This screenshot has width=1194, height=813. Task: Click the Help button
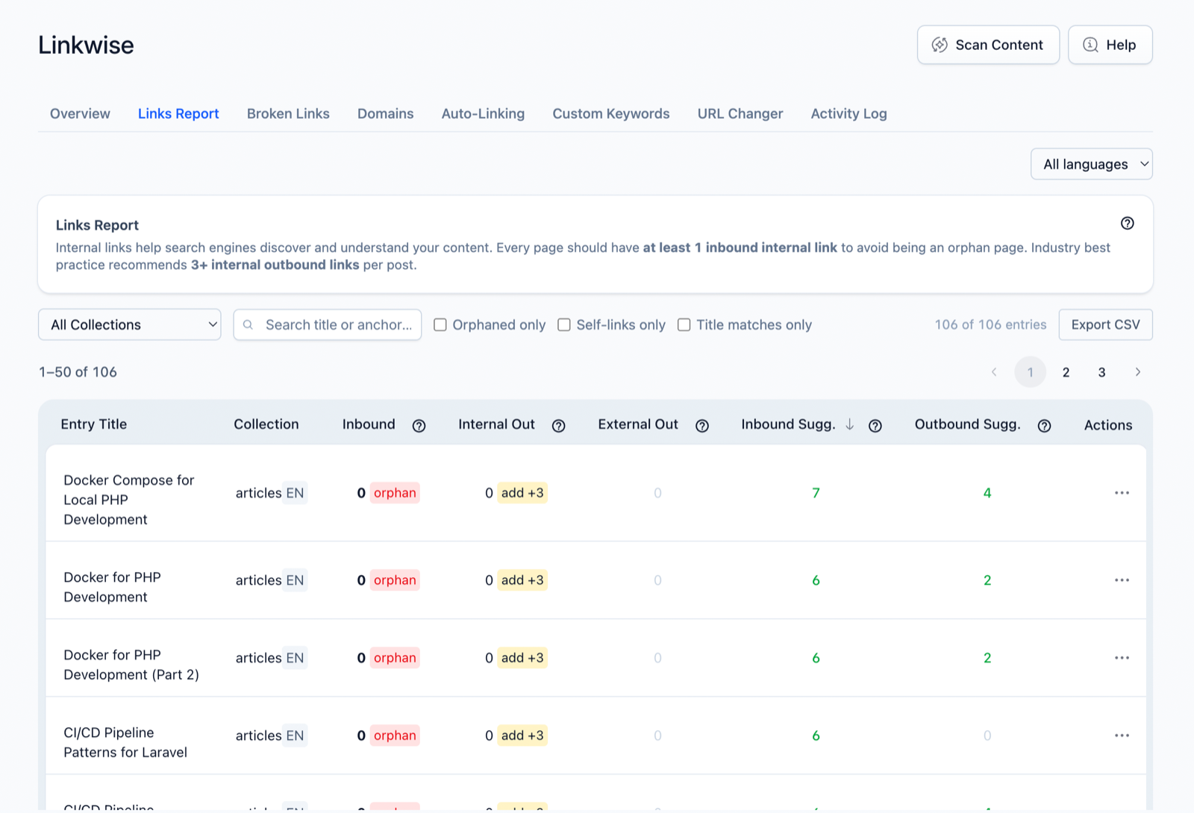pyautogui.click(x=1110, y=45)
